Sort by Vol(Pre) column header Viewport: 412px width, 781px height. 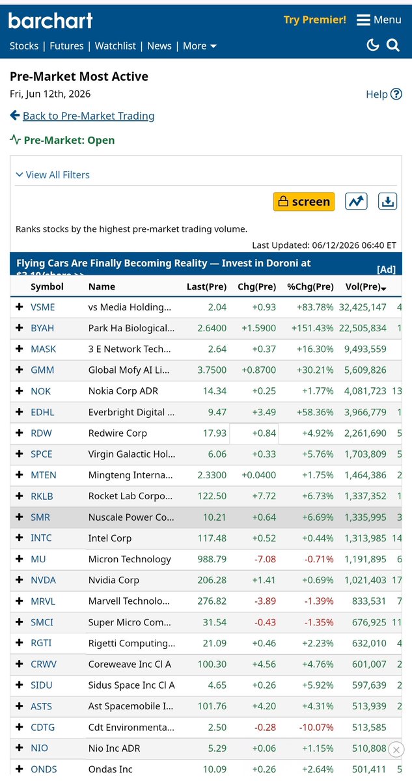(366, 286)
